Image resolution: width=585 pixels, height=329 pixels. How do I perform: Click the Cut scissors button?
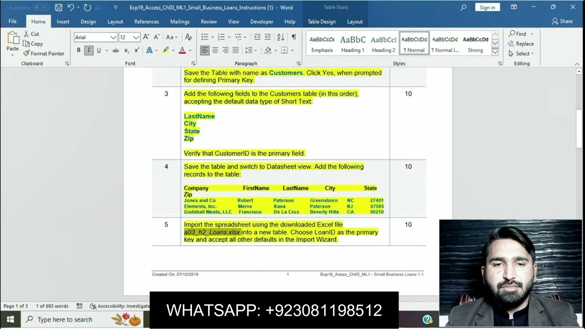(31, 34)
